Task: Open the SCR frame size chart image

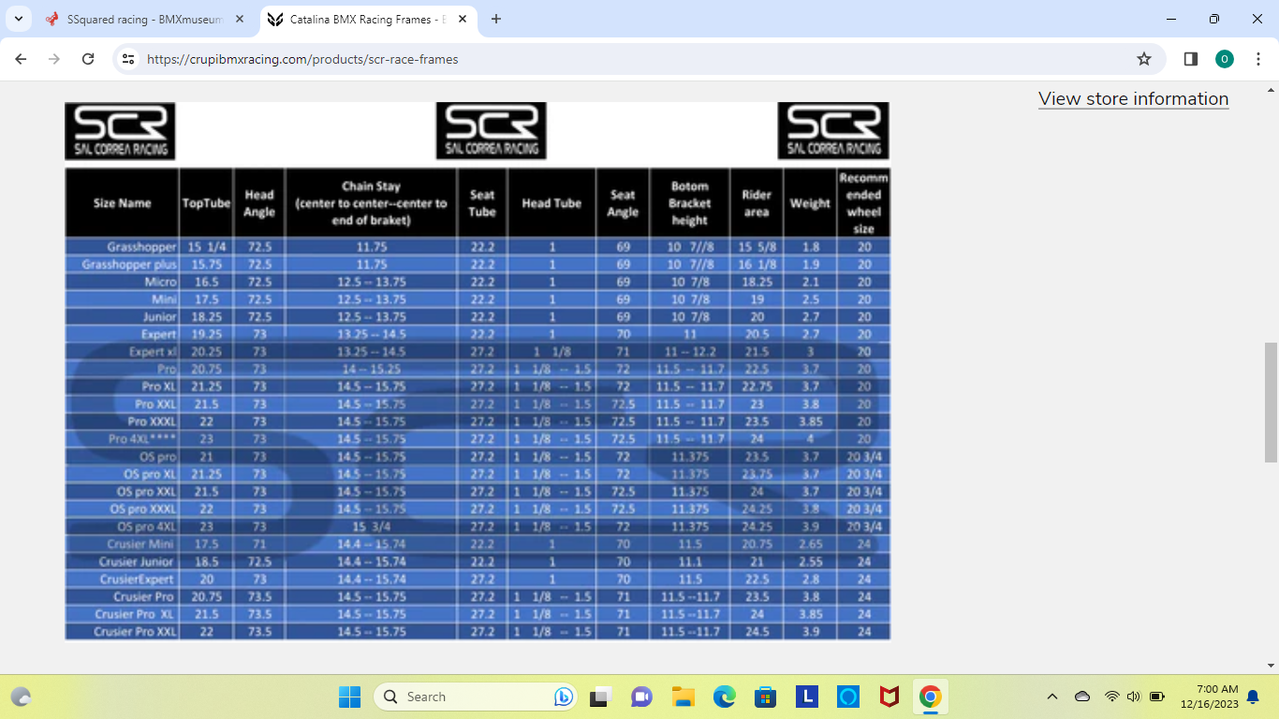Action: click(x=478, y=372)
